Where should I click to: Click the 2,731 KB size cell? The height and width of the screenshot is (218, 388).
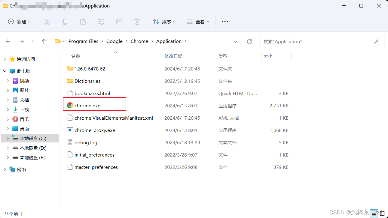pos(279,106)
